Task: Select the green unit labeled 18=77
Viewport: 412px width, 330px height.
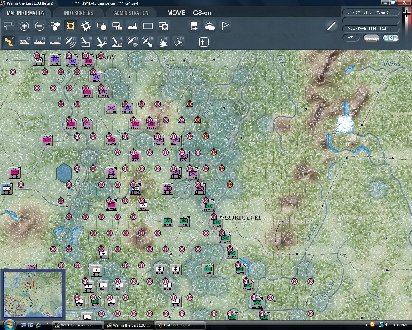Action: (x=225, y=239)
